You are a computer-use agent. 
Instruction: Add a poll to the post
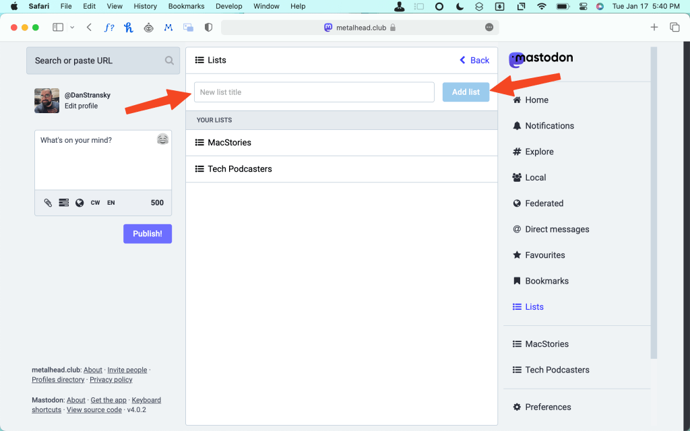64,202
